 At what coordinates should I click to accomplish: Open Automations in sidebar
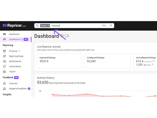[15, 66]
